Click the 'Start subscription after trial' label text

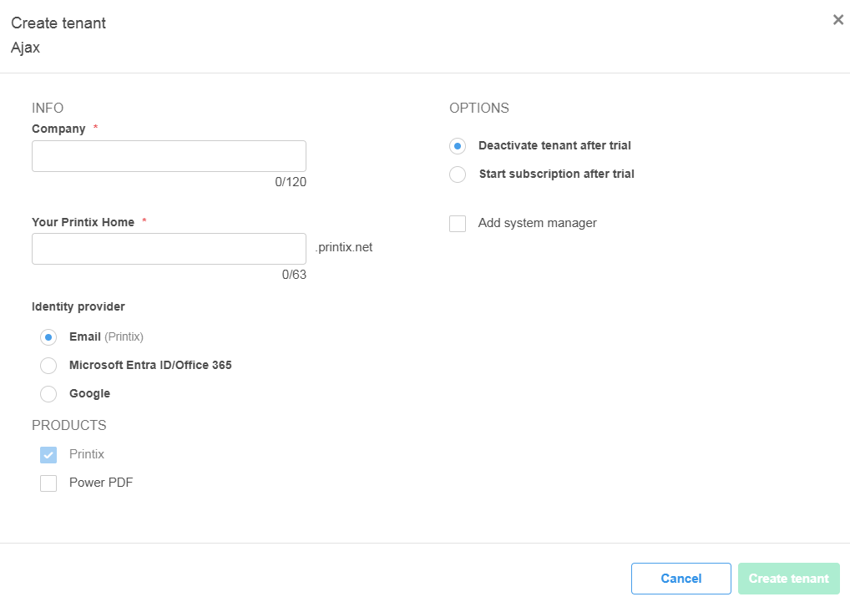click(x=556, y=174)
